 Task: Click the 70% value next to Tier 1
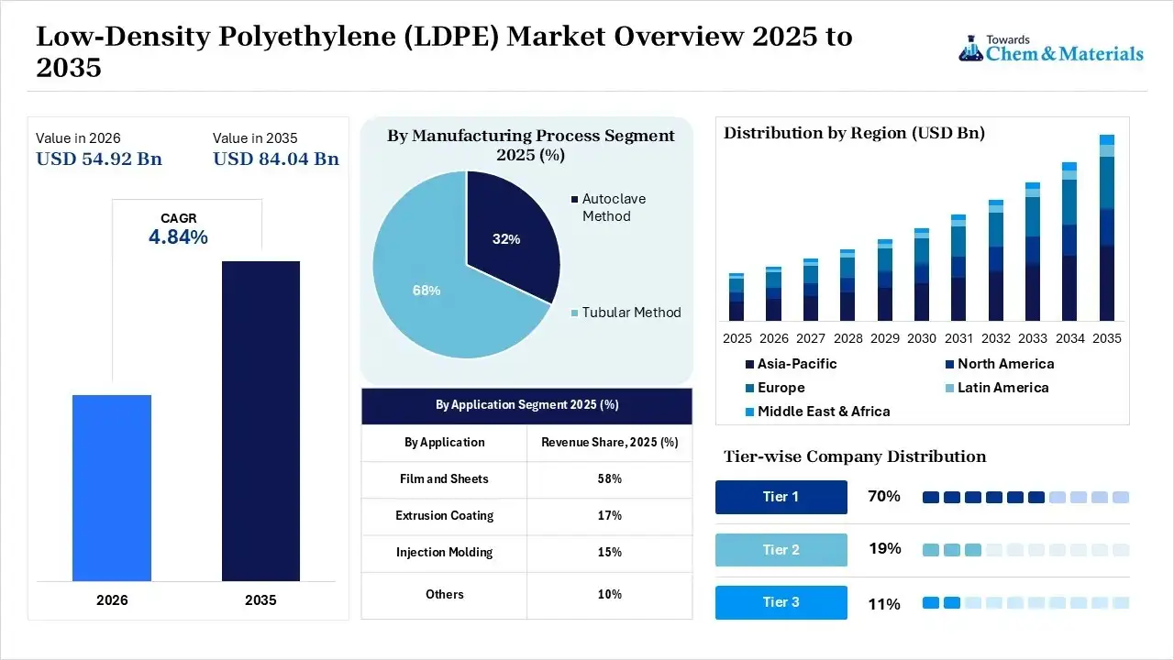884,497
